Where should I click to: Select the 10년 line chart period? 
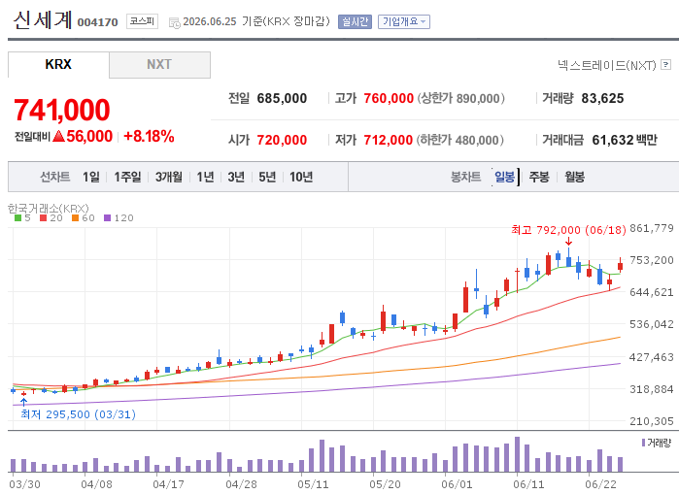(x=301, y=177)
